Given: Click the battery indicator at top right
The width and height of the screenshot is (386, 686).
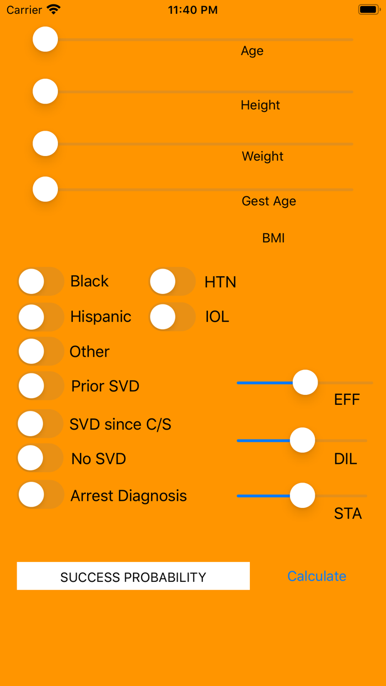Looking at the screenshot, I should point(368,9).
